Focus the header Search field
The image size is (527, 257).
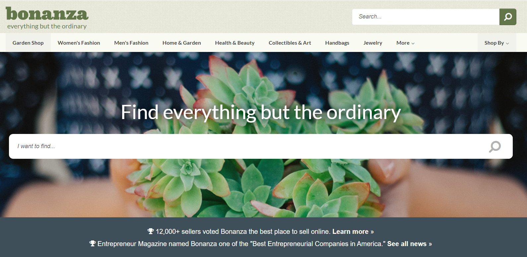coord(426,17)
